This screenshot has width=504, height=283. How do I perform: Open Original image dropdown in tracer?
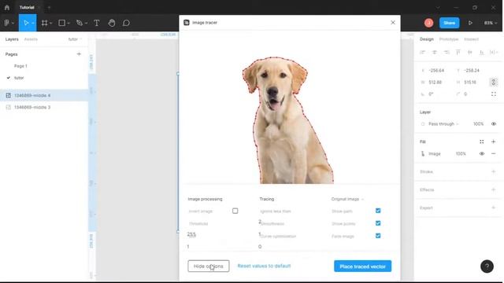point(347,199)
